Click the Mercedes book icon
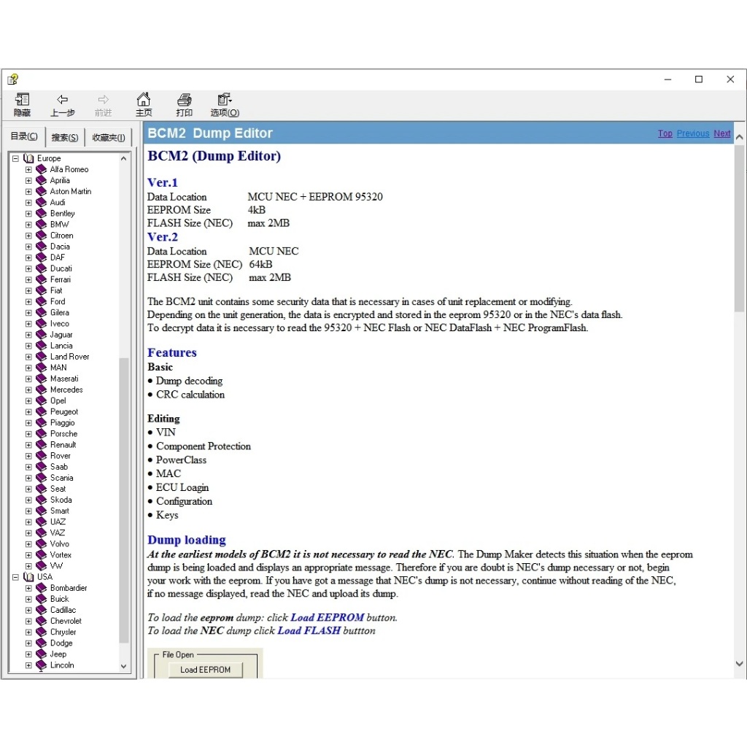 (42, 390)
